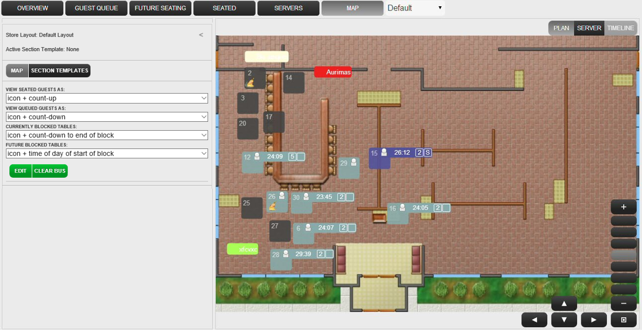This screenshot has height=333, width=642.
Task: Zoom out with the minus button
Action: click(x=623, y=303)
